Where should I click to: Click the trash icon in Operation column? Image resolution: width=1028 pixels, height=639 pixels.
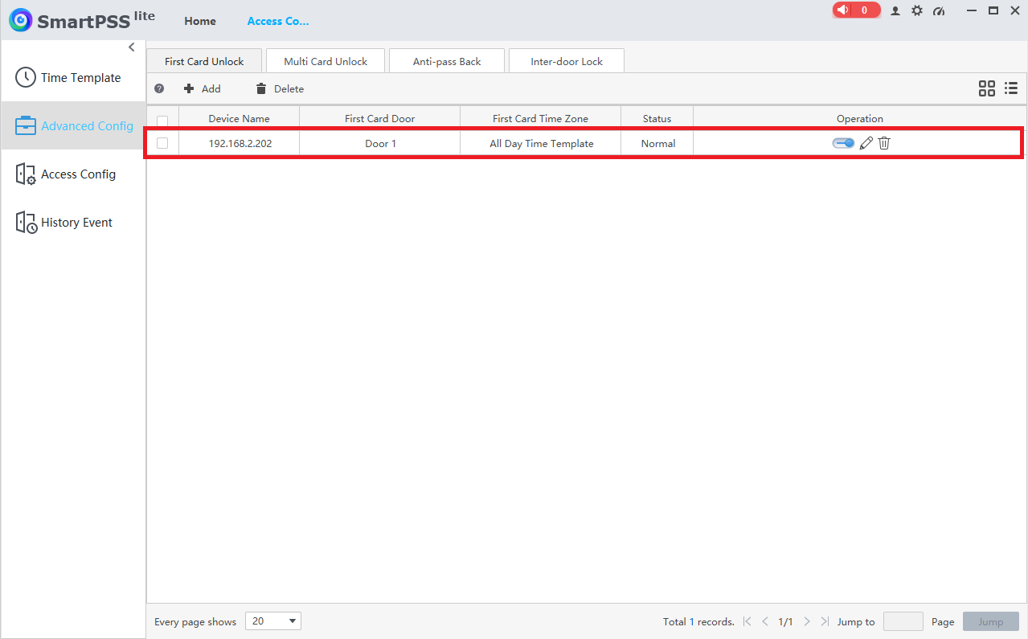point(884,143)
